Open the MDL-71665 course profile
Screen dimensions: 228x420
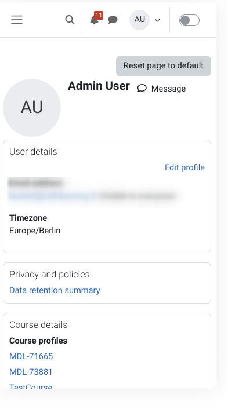(x=31, y=356)
